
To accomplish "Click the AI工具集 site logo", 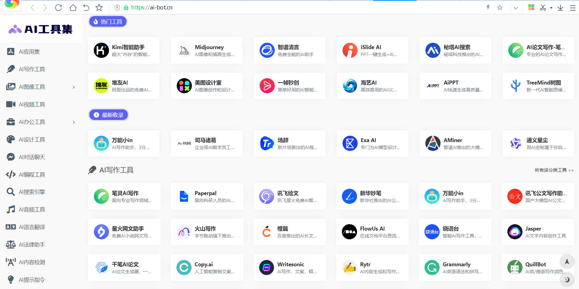I will (x=41, y=29).
